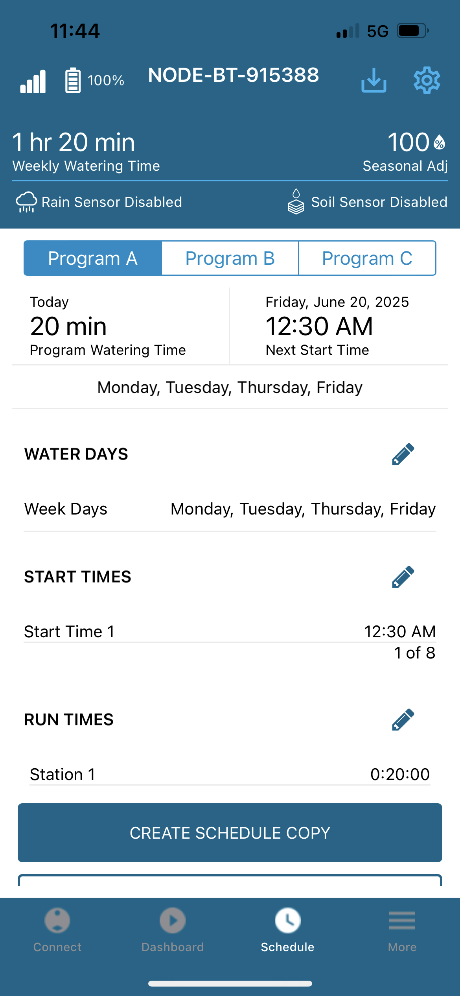The height and width of the screenshot is (996, 460).
Task: Switch to Program B tab
Action: click(230, 258)
